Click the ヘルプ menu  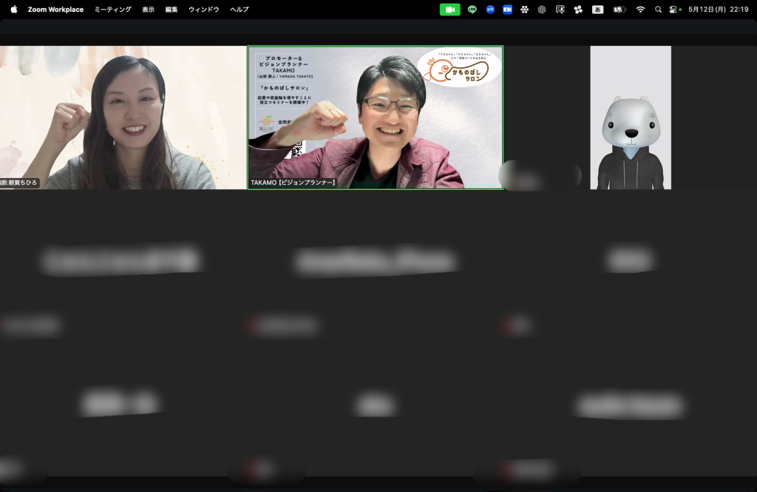240,10
